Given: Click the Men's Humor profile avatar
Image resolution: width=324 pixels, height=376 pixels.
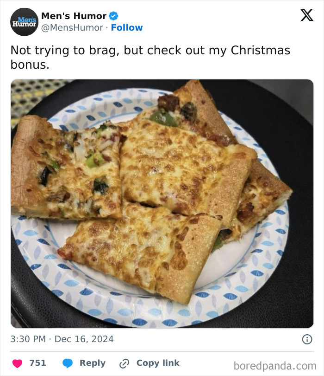Looking at the screenshot, I should click(24, 22).
